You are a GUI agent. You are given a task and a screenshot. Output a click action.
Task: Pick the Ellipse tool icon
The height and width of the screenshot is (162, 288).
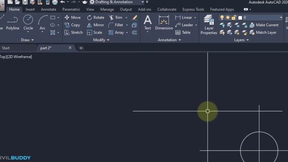click(53, 25)
